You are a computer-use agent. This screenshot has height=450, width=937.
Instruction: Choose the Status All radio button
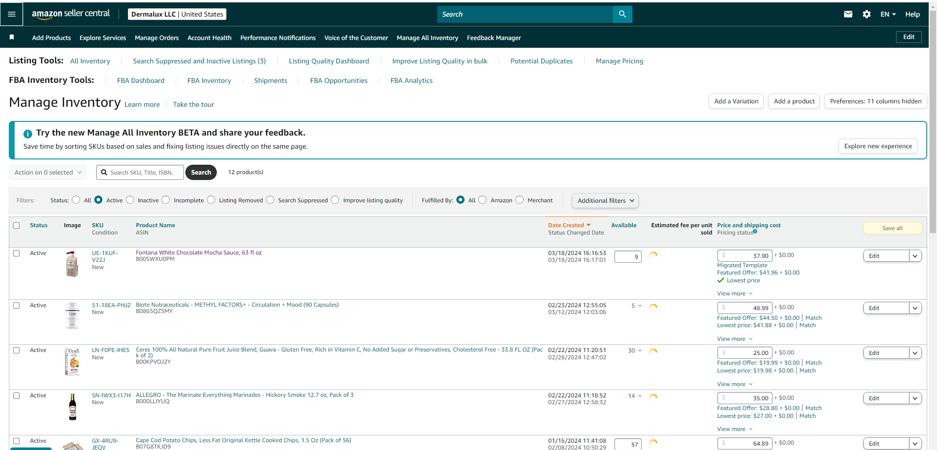pyautogui.click(x=76, y=200)
